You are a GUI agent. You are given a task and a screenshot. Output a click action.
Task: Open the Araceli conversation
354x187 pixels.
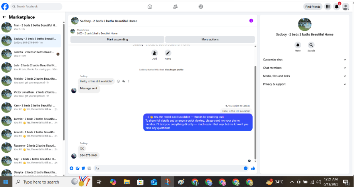[31, 134]
